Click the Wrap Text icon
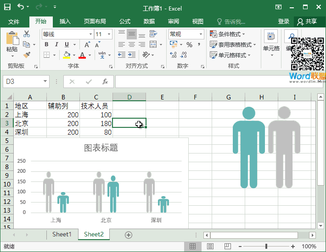Screen dimensions: 326x252 coord(154,34)
